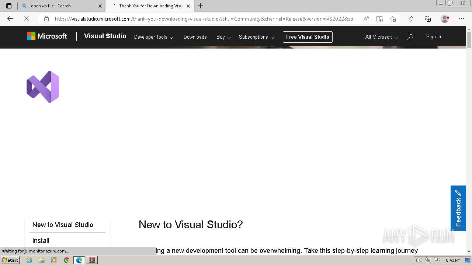Click the purple Visual Studio logo
This screenshot has width=472, height=265.
point(43,87)
